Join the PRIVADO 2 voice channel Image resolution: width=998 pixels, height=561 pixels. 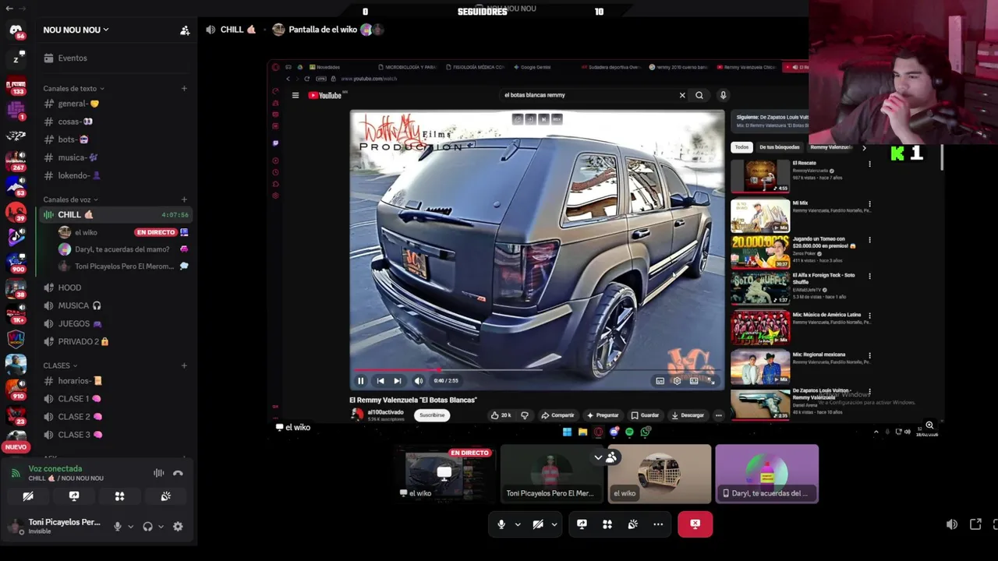(x=115, y=341)
